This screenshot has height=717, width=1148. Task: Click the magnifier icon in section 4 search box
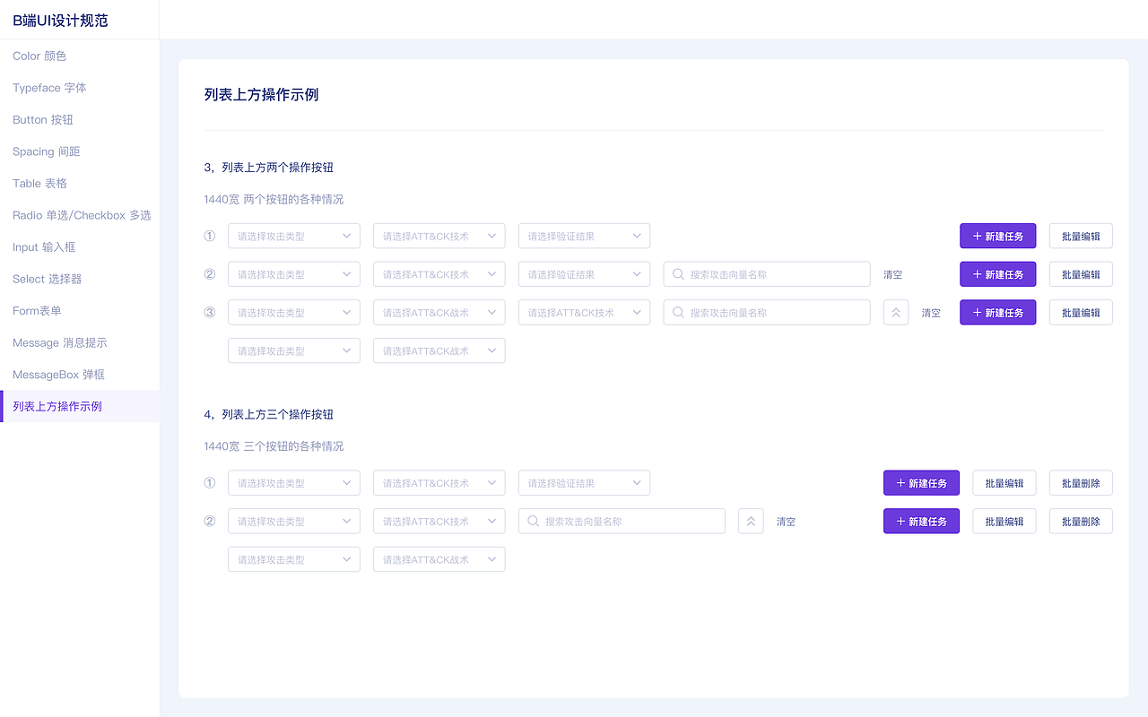534,522
